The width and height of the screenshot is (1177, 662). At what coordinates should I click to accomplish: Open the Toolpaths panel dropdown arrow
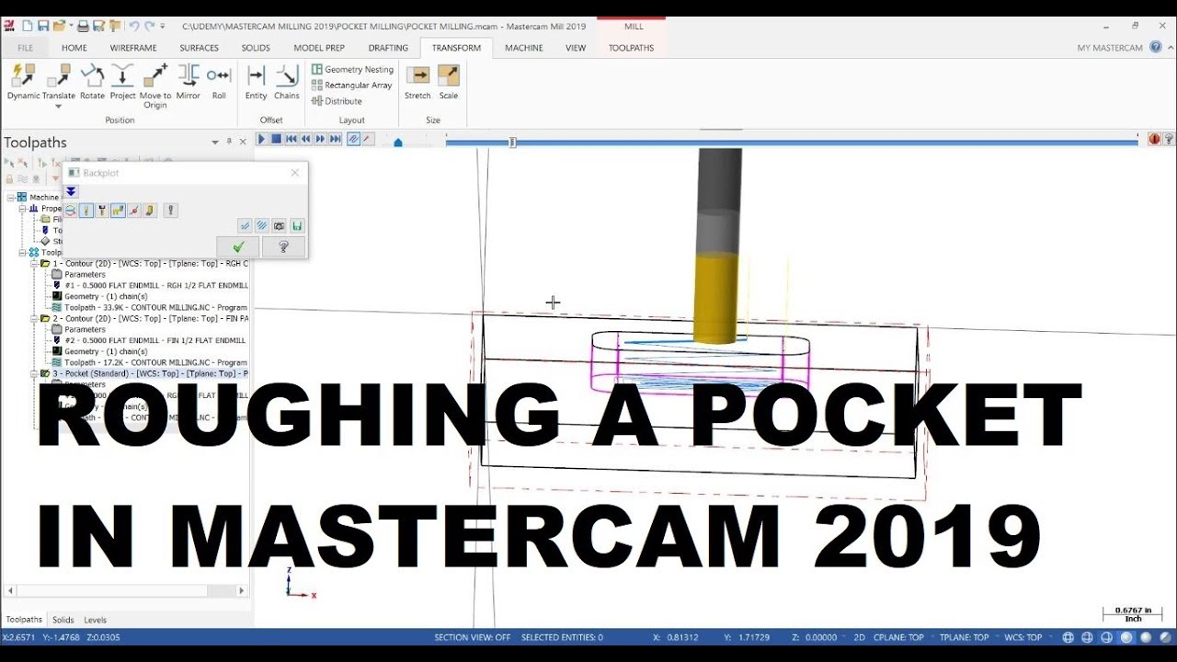tap(215, 143)
